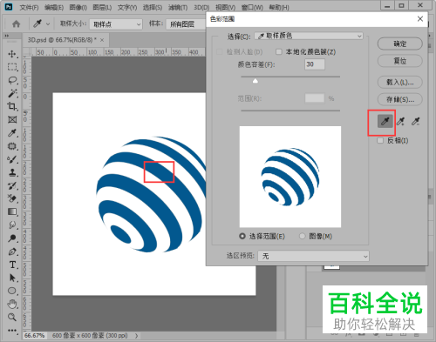The height and width of the screenshot is (342, 436).
Task: Choose the plain Eyedropper in Color Range dialog
Action: coord(385,121)
